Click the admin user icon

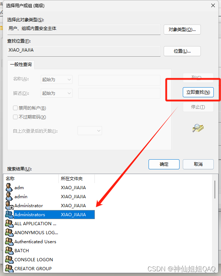(9, 196)
